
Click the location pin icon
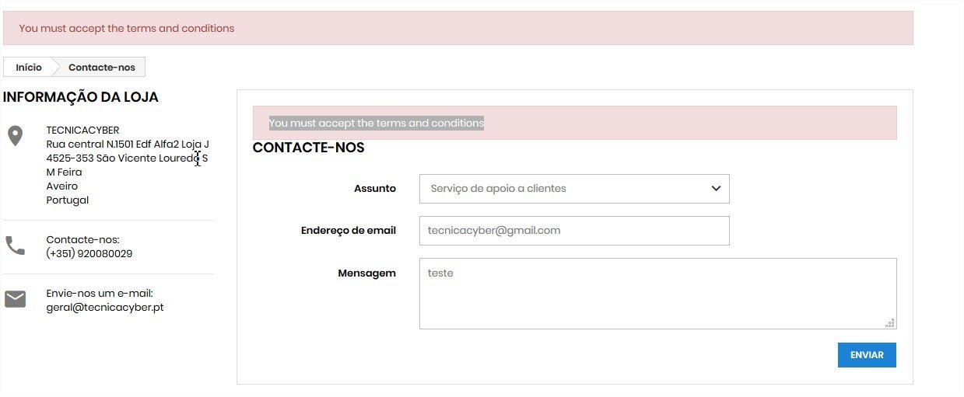(15, 136)
